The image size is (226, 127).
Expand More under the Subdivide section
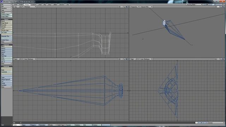[7, 87]
